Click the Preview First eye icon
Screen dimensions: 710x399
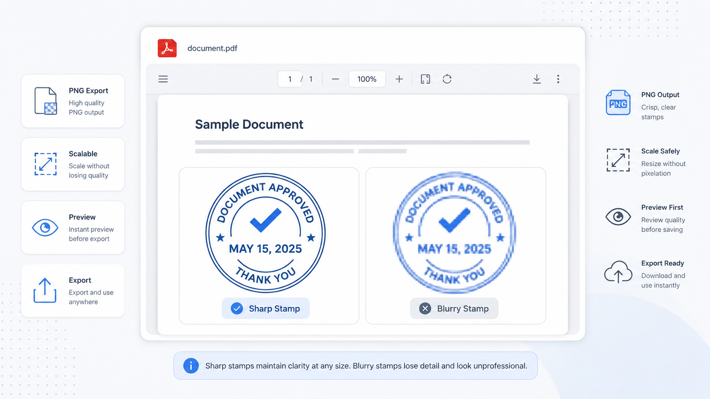point(618,217)
